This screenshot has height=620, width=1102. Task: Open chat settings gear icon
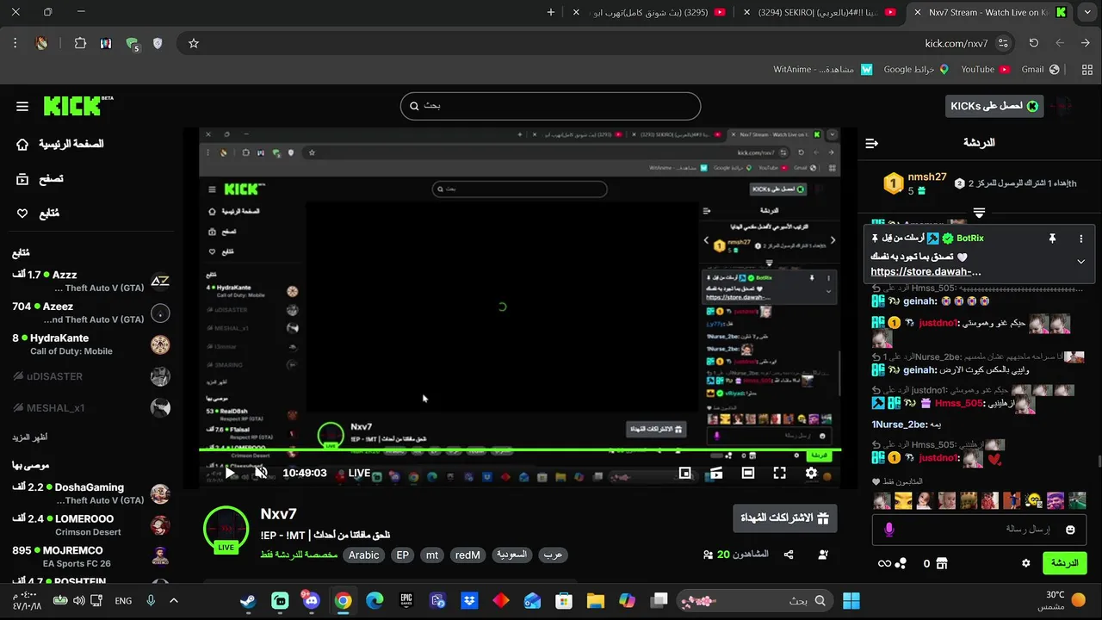point(1025,563)
